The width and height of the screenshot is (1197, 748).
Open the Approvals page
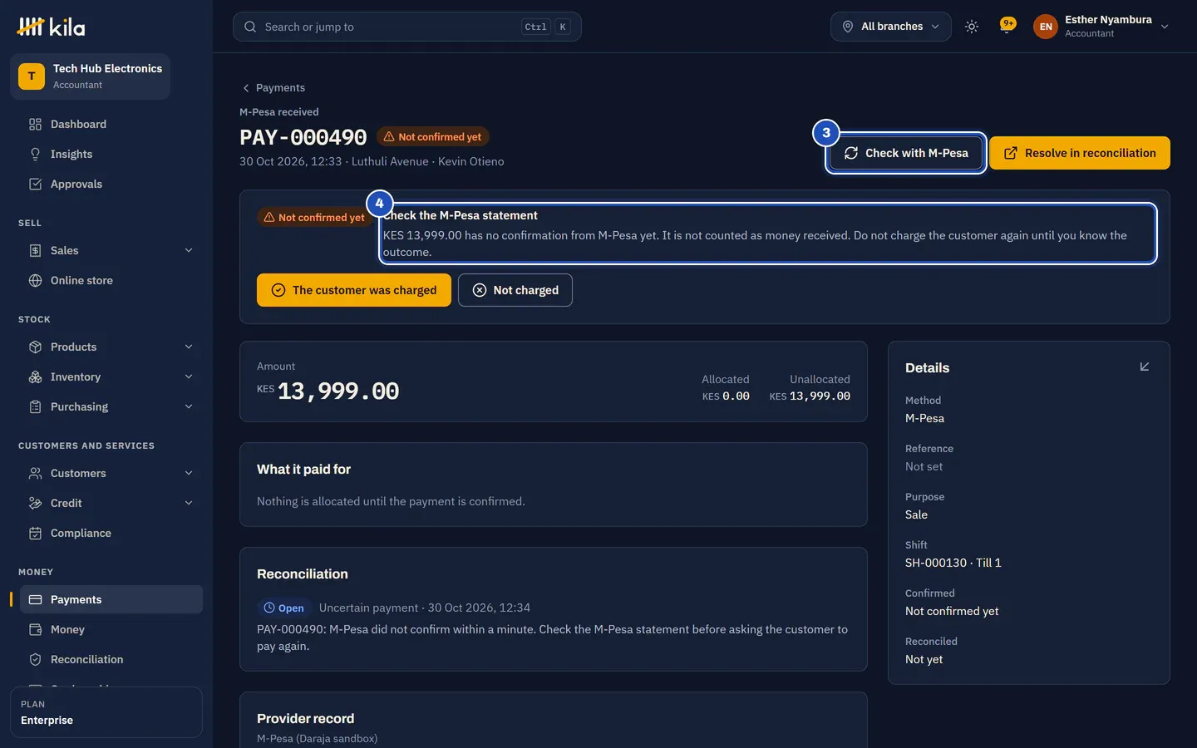pyautogui.click(x=111, y=184)
